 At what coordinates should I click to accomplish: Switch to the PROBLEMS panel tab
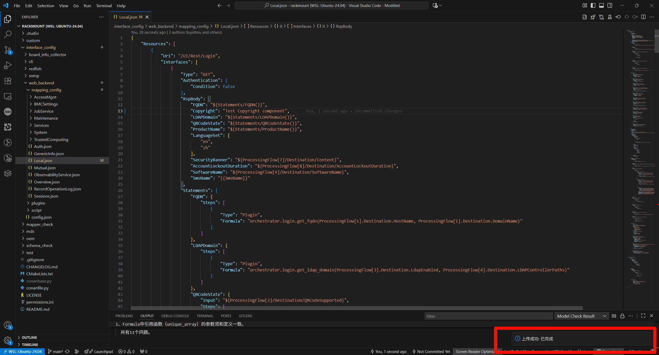click(x=124, y=316)
